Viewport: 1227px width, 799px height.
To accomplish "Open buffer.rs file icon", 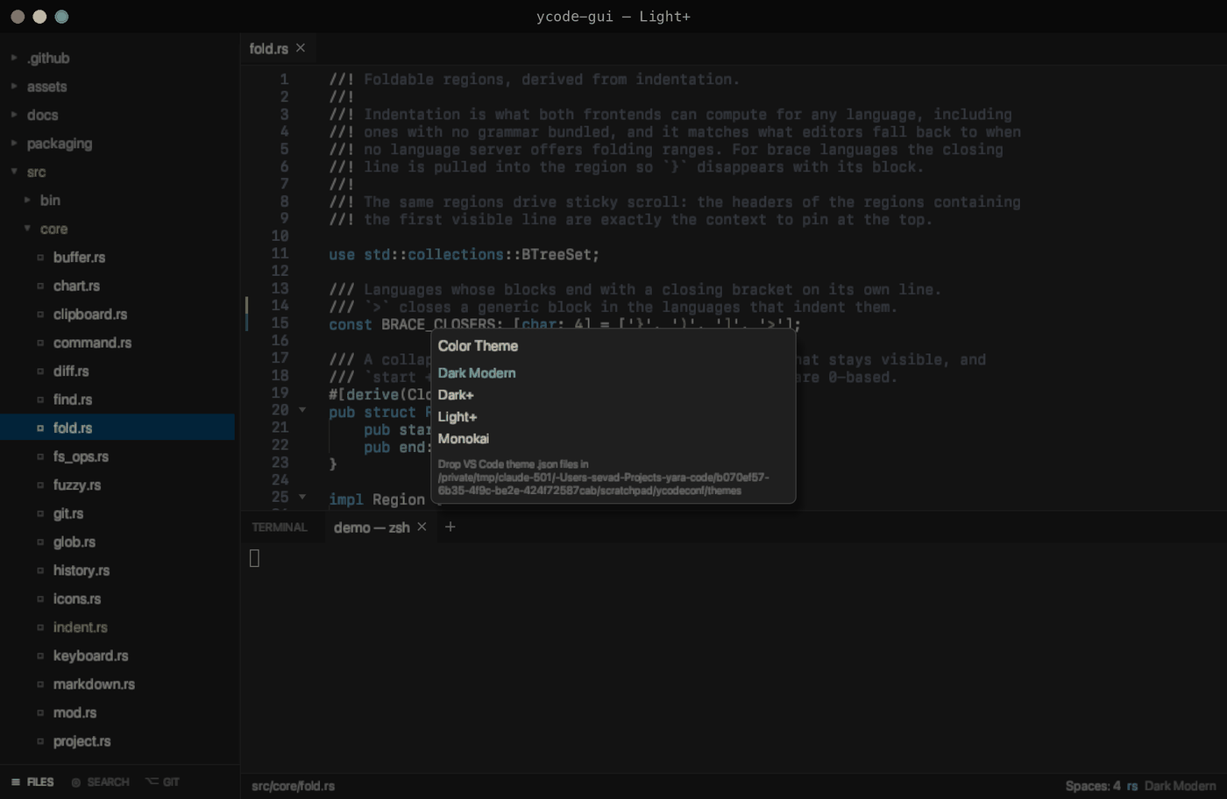I will (40, 257).
